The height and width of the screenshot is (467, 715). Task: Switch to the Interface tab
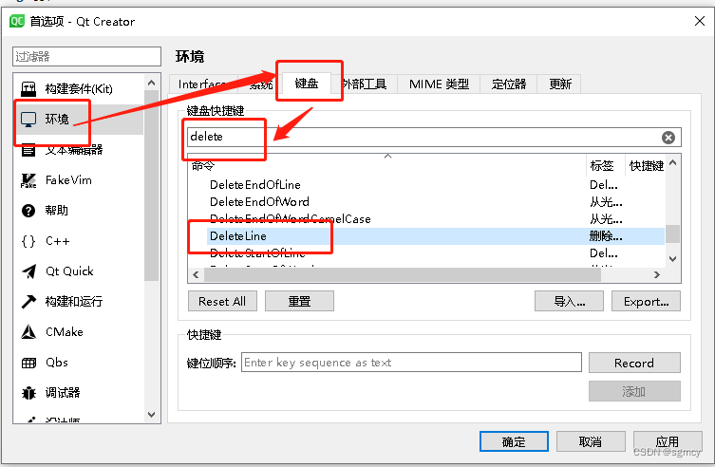click(x=203, y=84)
